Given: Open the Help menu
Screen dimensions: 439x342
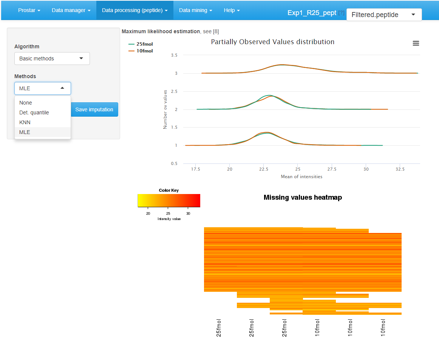Looking at the screenshot, I should click(232, 10).
